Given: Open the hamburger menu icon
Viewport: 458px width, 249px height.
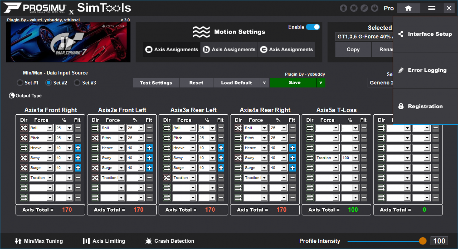Looking at the screenshot, I should point(432,8).
